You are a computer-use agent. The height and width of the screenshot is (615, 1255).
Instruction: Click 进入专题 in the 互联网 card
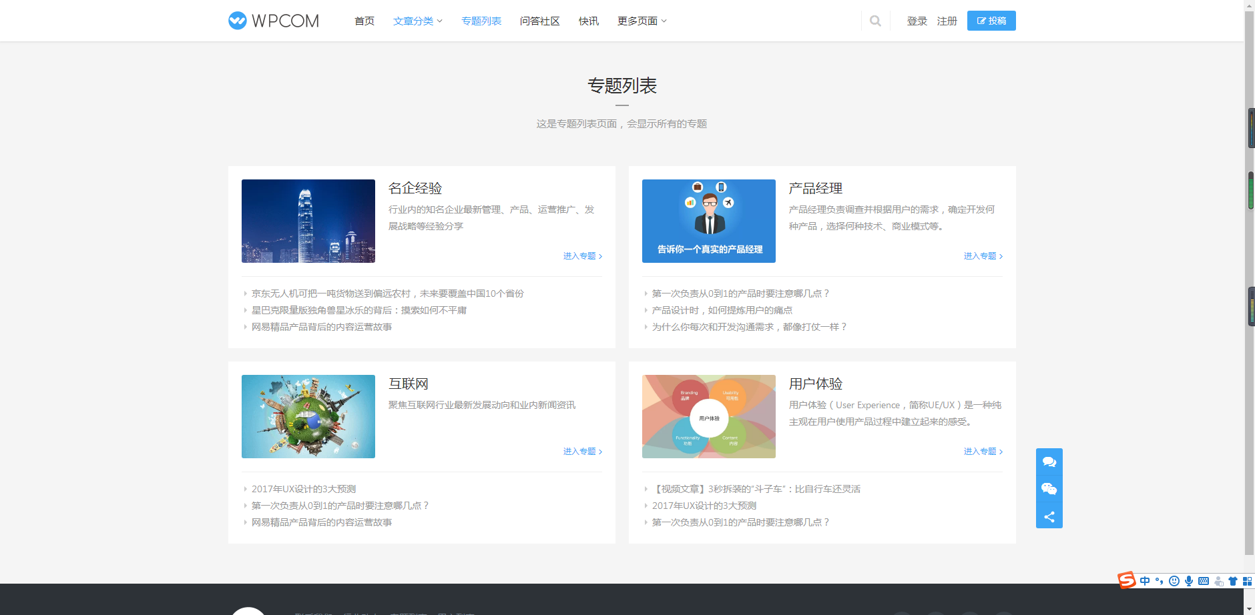coord(583,452)
